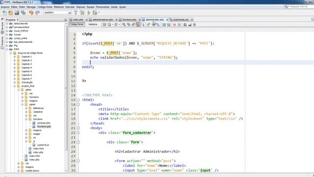This screenshot has width=314, height=177.
Task: Click Find Previous Occurrence editor icon
Action: [x=129, y=25]
